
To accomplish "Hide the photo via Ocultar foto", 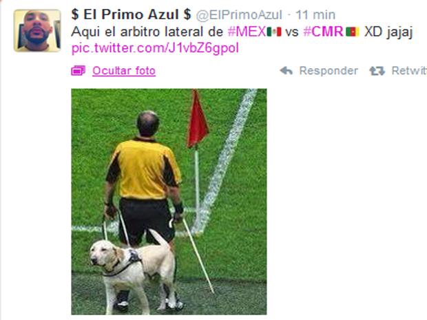I will [x=124, y=71].
